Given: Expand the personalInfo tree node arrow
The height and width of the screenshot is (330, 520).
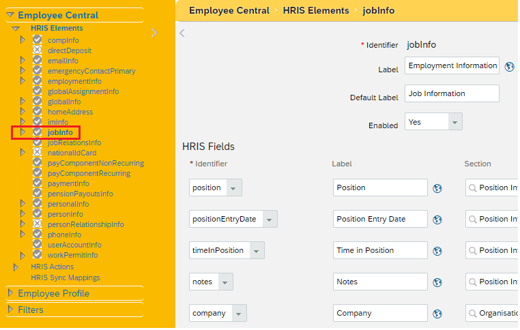Looking at the screenshot, I should coord(23,203).
